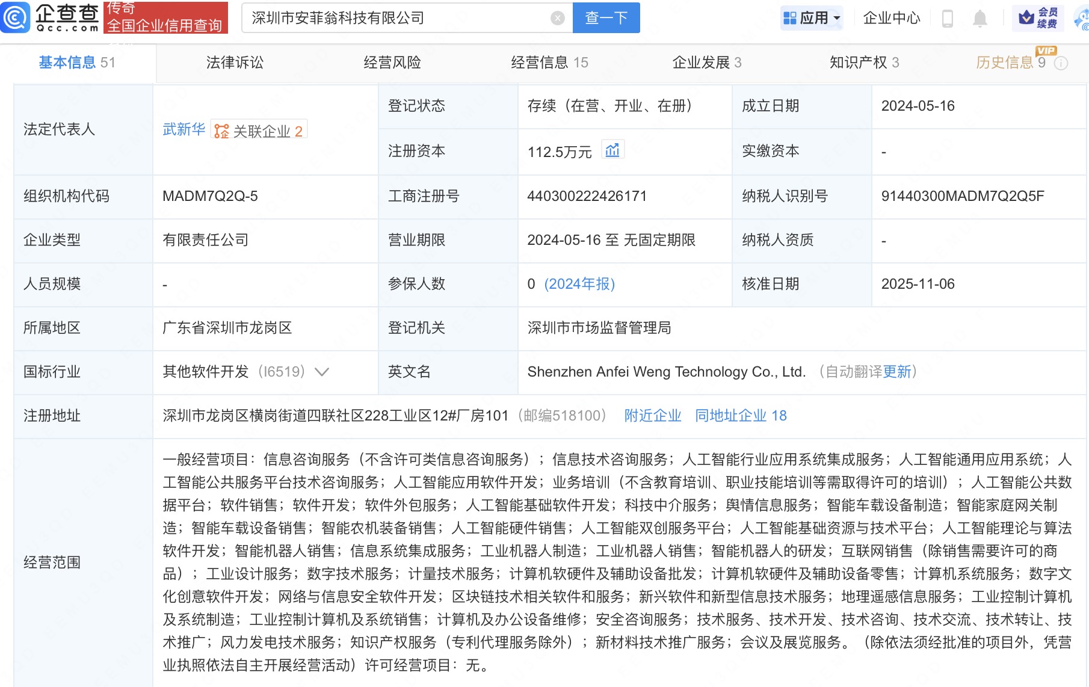Open 企业中心 link

click(x=892, y=18)
